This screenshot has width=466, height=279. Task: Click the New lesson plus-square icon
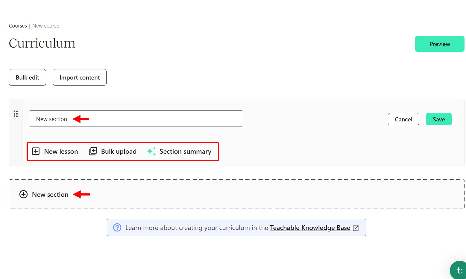36,151
